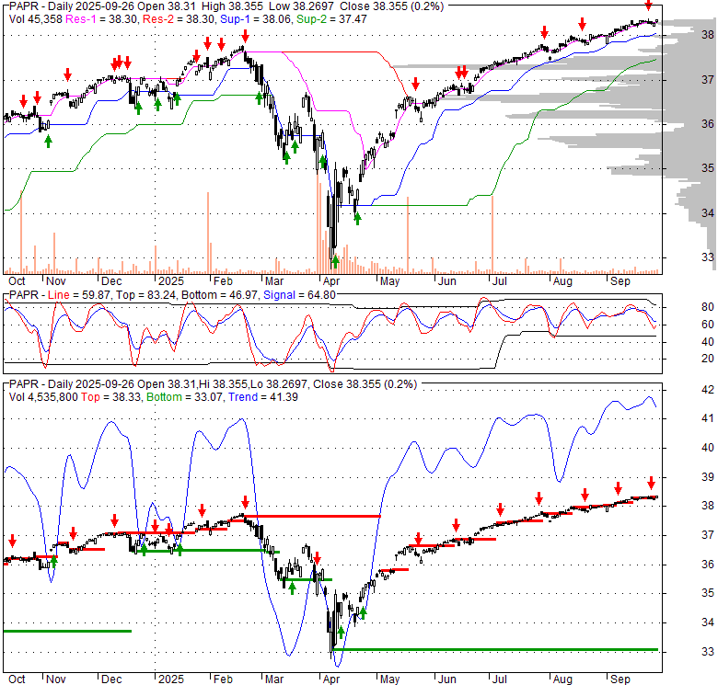Click the Jun label on the top chart time axis
Viewport: 718px width, 685px height.
[x=447, y=280]
